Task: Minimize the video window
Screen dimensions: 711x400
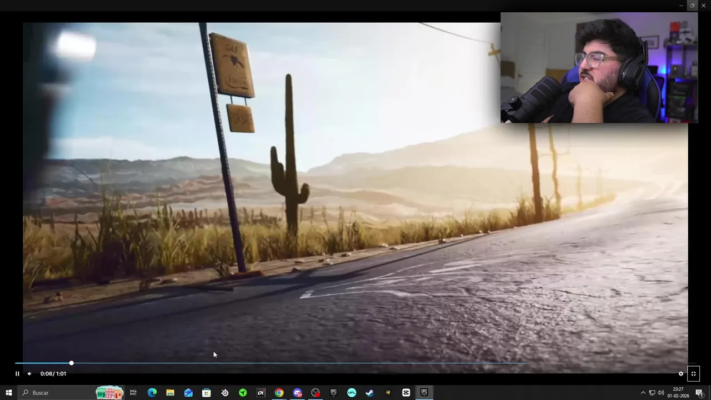Action: click(x=681, y=6)
